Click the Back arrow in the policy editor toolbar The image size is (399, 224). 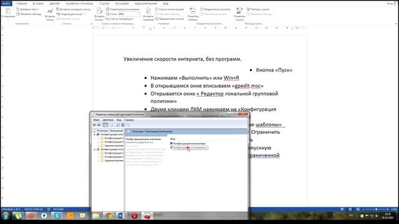94,125
